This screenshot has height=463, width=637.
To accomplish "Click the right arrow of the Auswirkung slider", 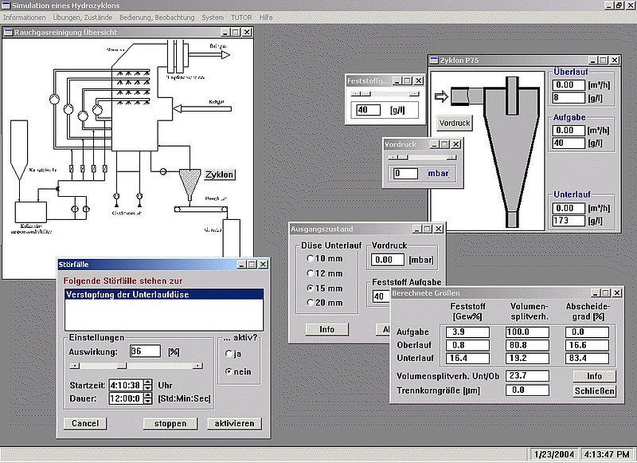I will [197, 366].
